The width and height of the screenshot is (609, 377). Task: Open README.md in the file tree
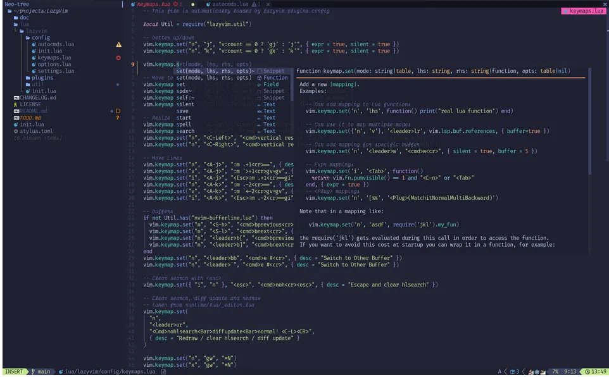click(x=34, y=111)
